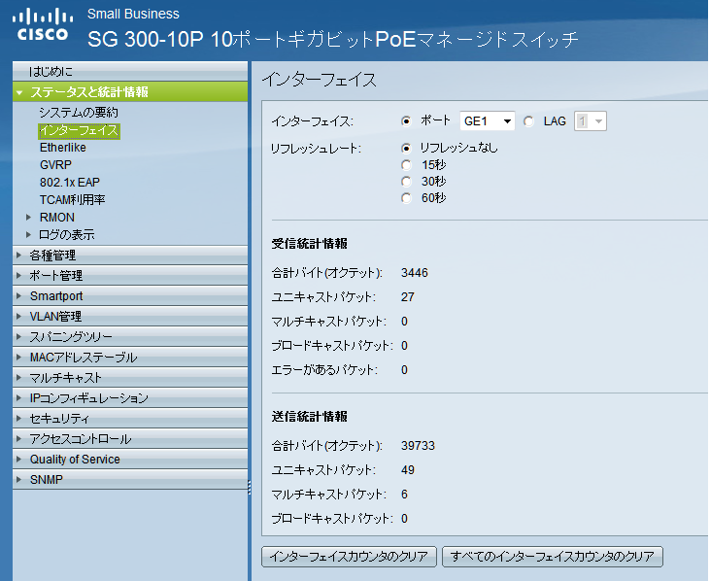Viewport: 710px width, 581px height.
Task: Click インターフェイスカウンタのクリア button
Action: coord(349,557)
